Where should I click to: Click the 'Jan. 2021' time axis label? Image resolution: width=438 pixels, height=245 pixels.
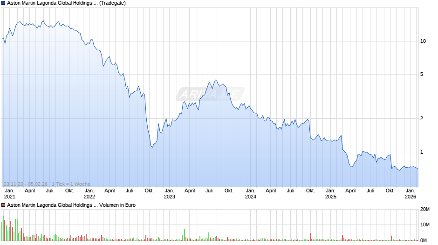pos(9,194)
